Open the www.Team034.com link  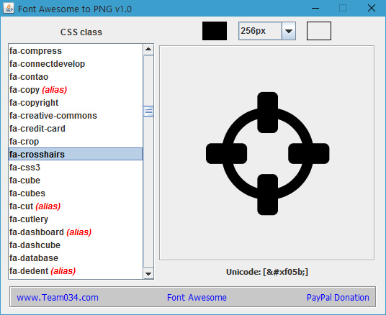point(58,298)
